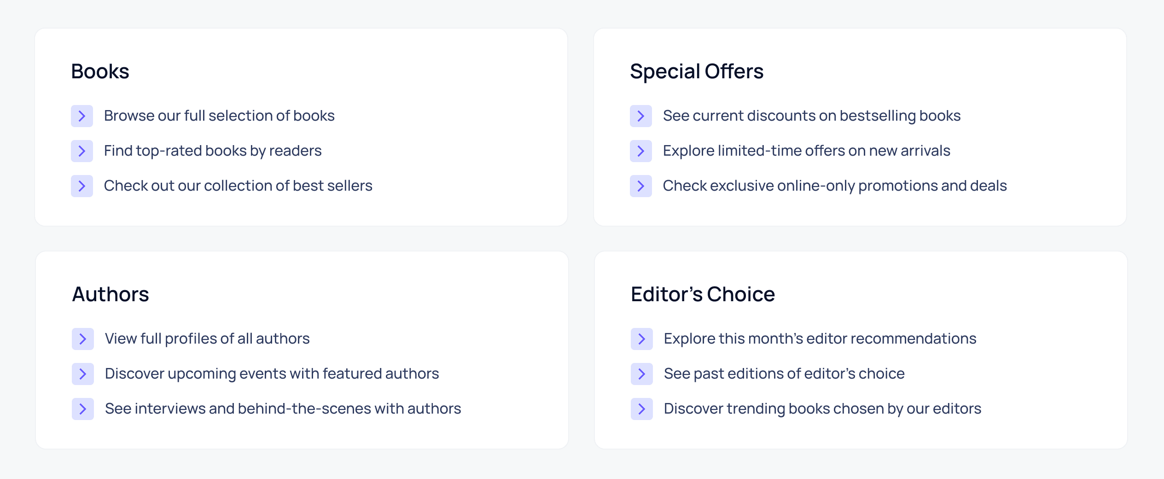
Task: Select the arrow icon for "Check out our collection of best sellers"
Action: click(82, 186)
